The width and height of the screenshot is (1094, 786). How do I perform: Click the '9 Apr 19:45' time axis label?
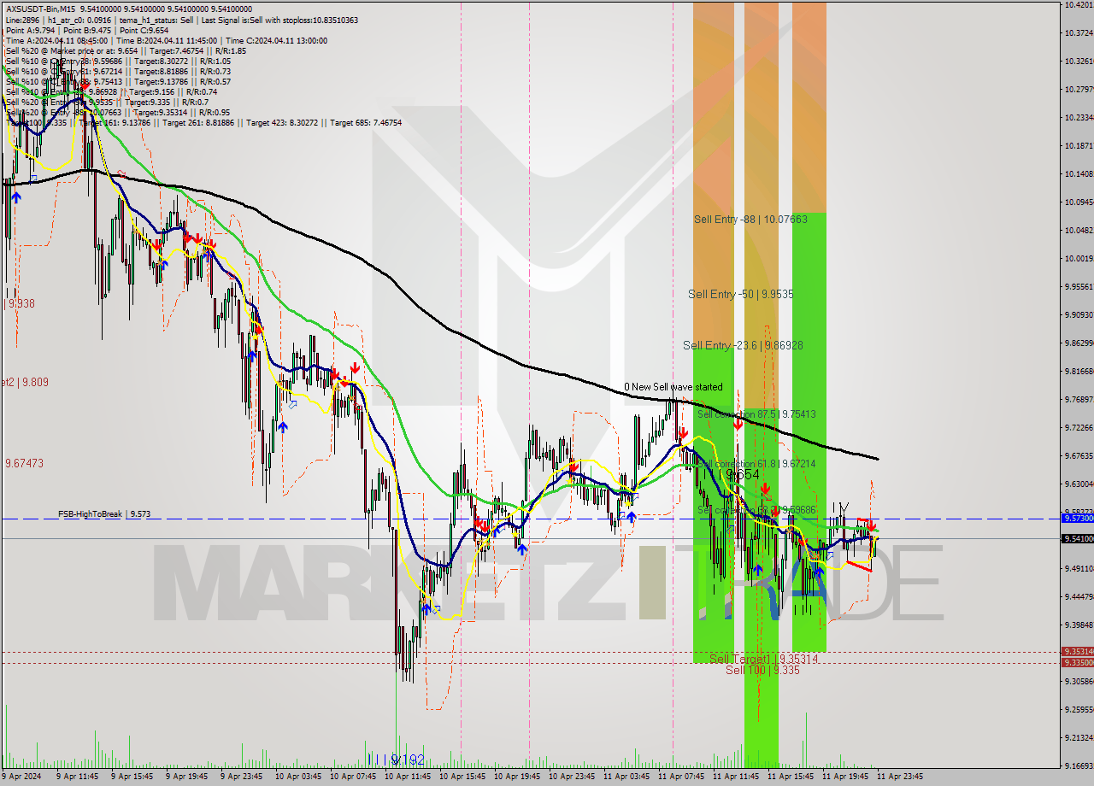coord(186,777)
